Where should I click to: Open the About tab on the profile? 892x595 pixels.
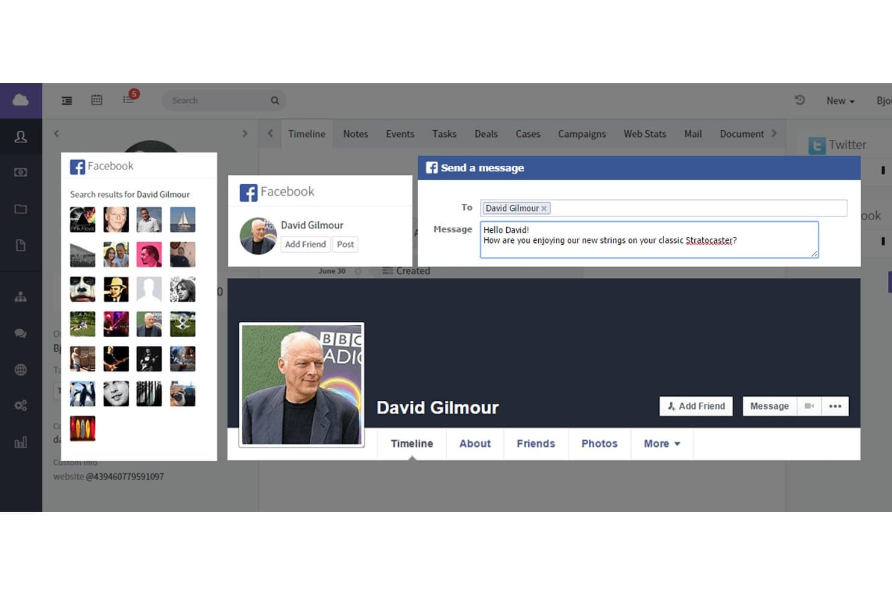click(475, 444)
